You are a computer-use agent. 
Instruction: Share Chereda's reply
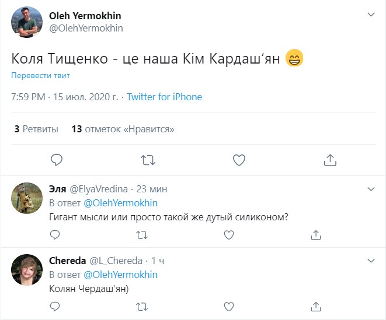[316, 306]
